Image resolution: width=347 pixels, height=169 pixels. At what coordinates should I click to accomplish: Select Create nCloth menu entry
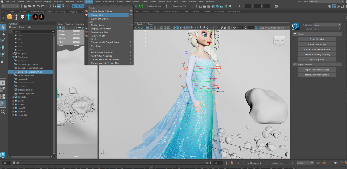coord(108,15)
